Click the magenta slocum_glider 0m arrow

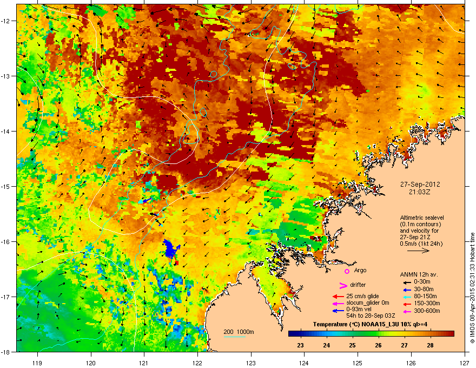(x=338, y=304)
